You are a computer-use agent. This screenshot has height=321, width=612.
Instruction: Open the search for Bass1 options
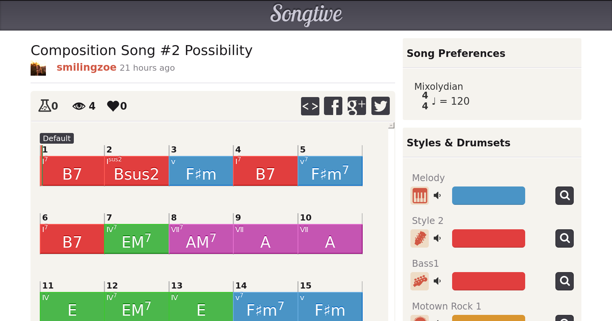(x=564, y=281)
